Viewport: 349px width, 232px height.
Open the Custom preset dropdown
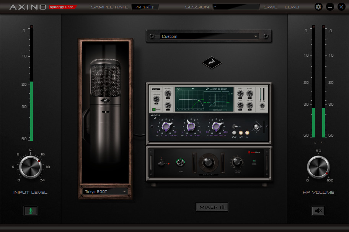click(209, 36)
